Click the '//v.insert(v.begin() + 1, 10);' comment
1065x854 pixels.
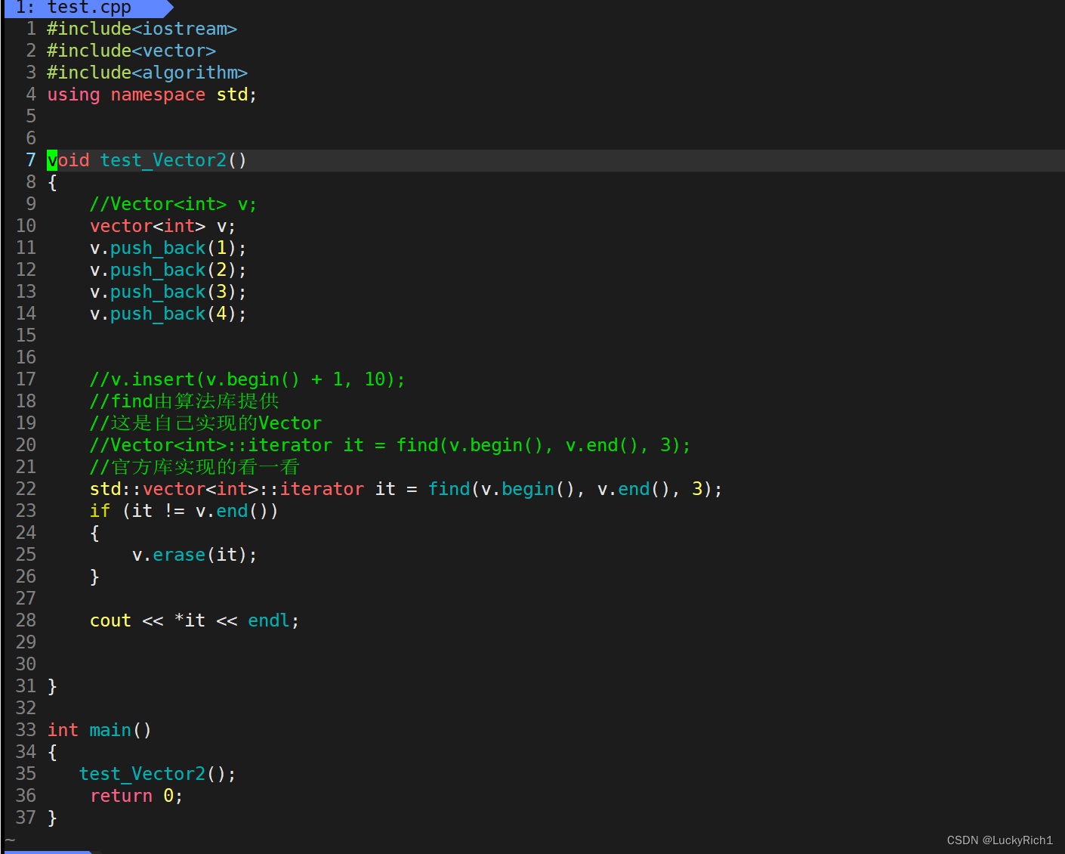247,379
